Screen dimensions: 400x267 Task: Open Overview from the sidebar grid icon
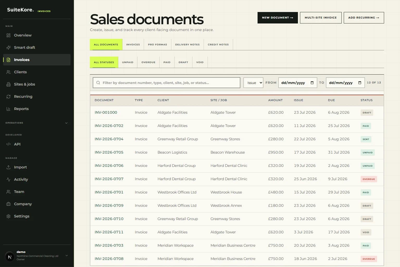(x=8, y=35)
